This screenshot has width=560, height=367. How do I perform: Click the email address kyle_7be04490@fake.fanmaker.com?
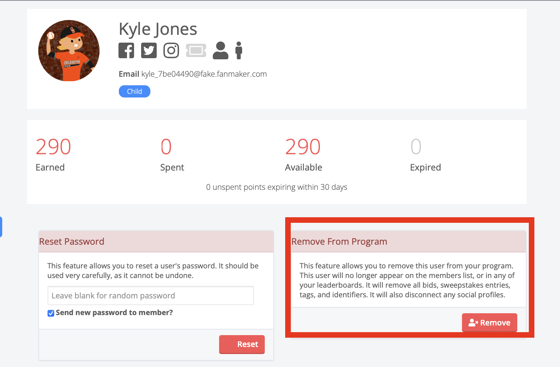(204, 74)
